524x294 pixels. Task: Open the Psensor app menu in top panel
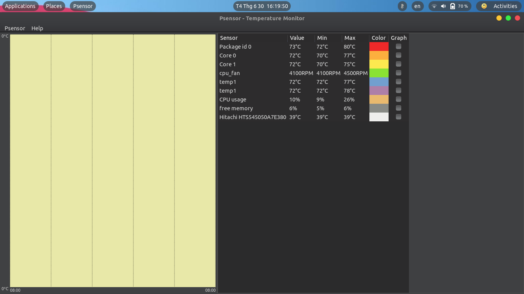click(x=83, y=6)
